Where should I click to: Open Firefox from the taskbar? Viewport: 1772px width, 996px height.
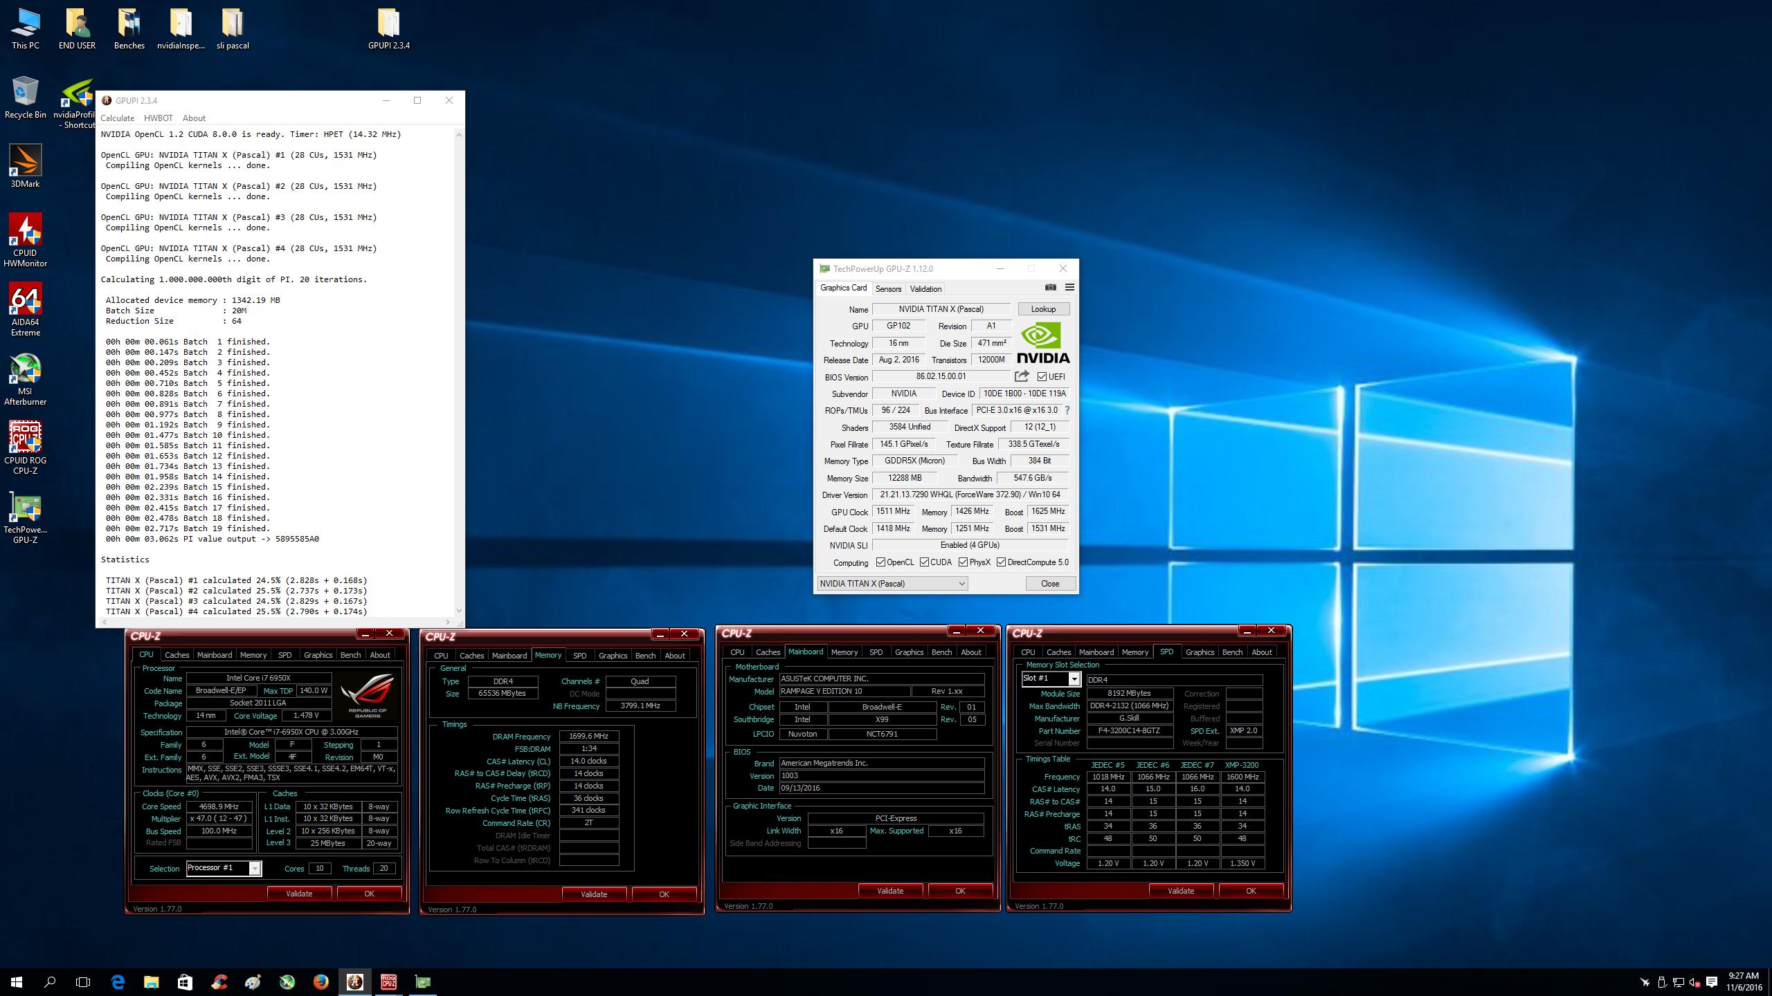pos(320,981)
